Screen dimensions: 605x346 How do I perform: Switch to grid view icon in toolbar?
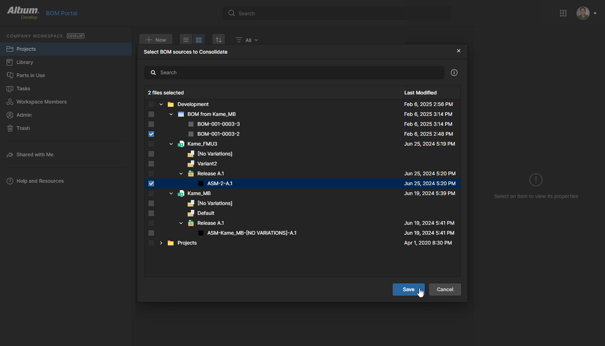tap(199, 40)
